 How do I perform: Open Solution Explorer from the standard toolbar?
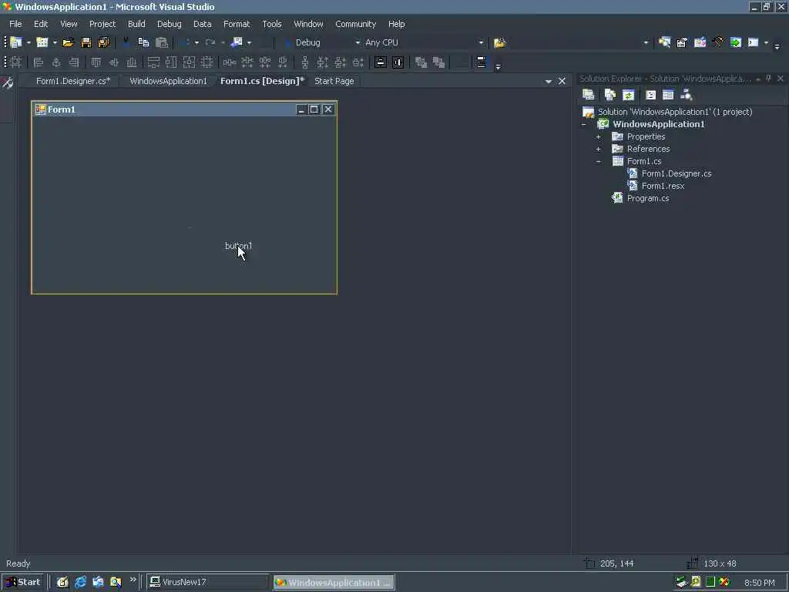[664, 43]
